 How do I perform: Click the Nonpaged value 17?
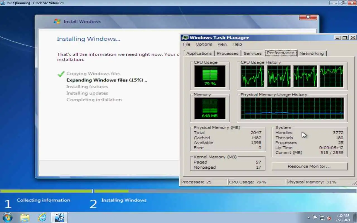pyautogui.click(x=258, y=167)
